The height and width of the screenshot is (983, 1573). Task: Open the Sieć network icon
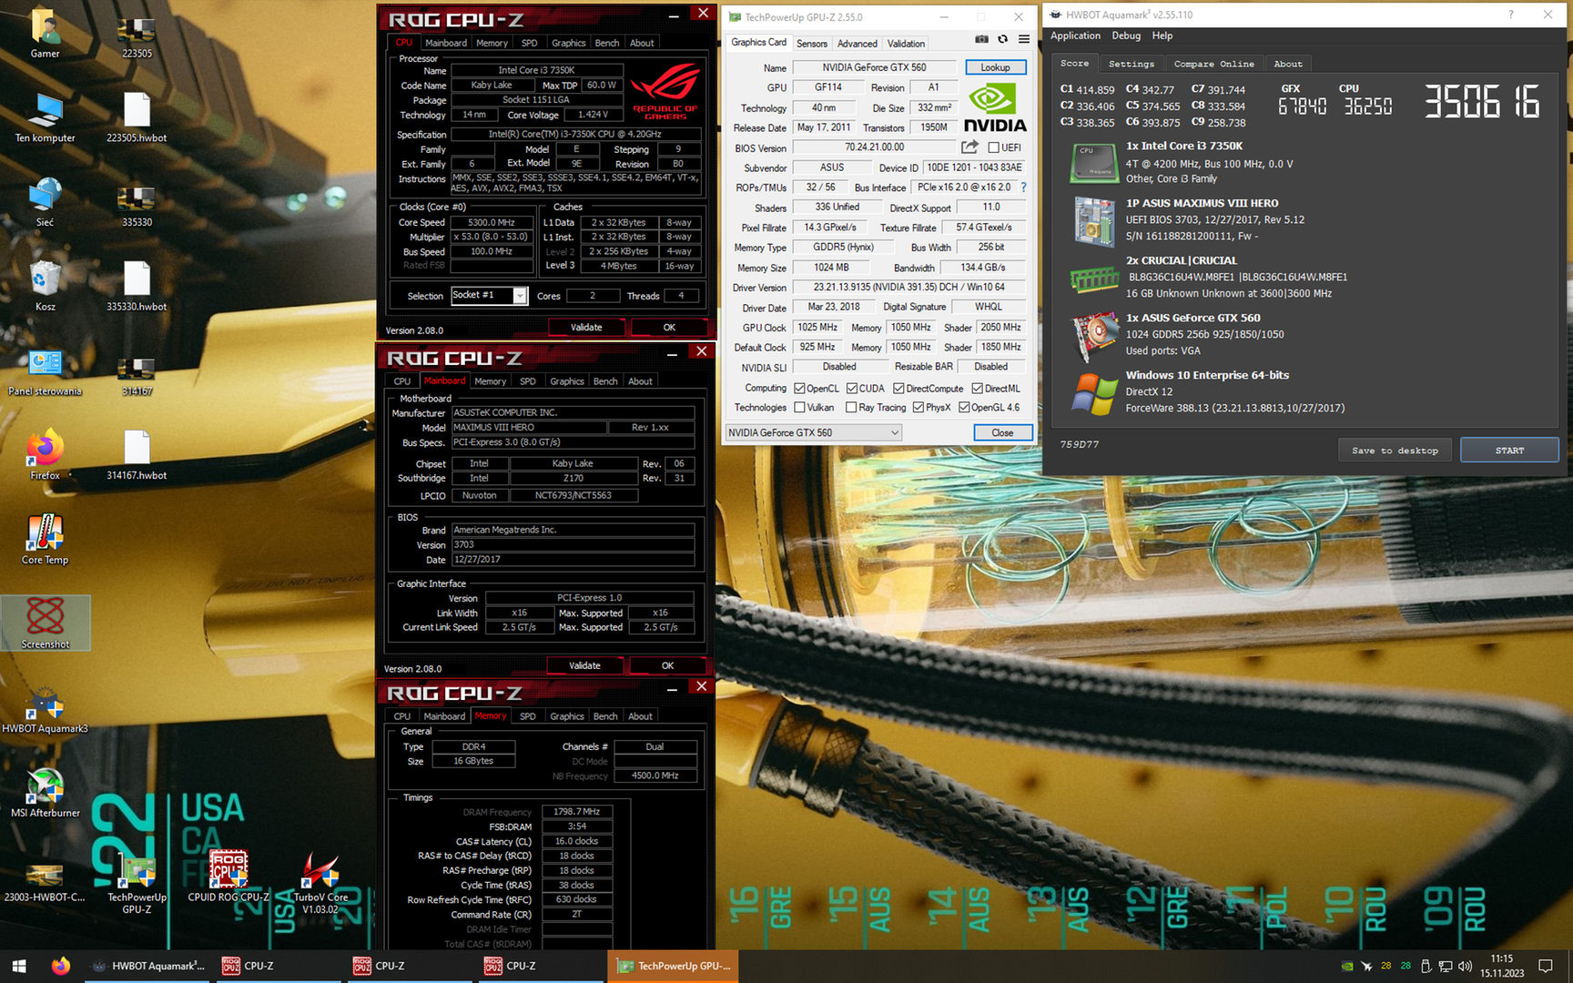46,202
